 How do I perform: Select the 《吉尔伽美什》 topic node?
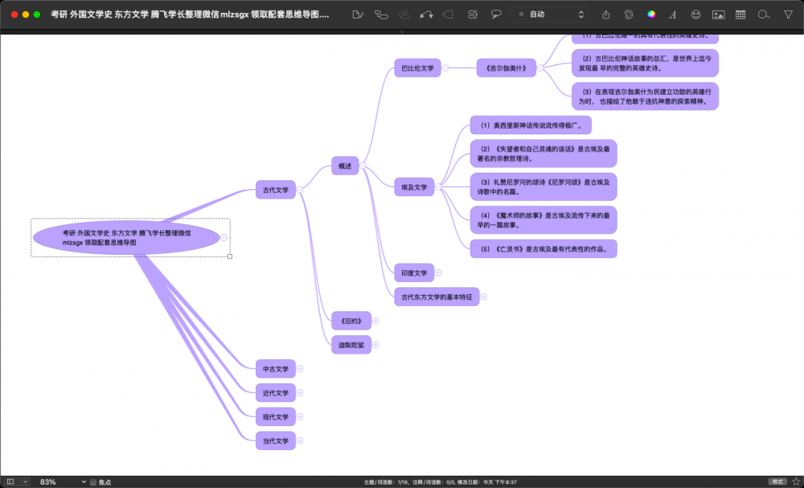[x=506, y=68]
